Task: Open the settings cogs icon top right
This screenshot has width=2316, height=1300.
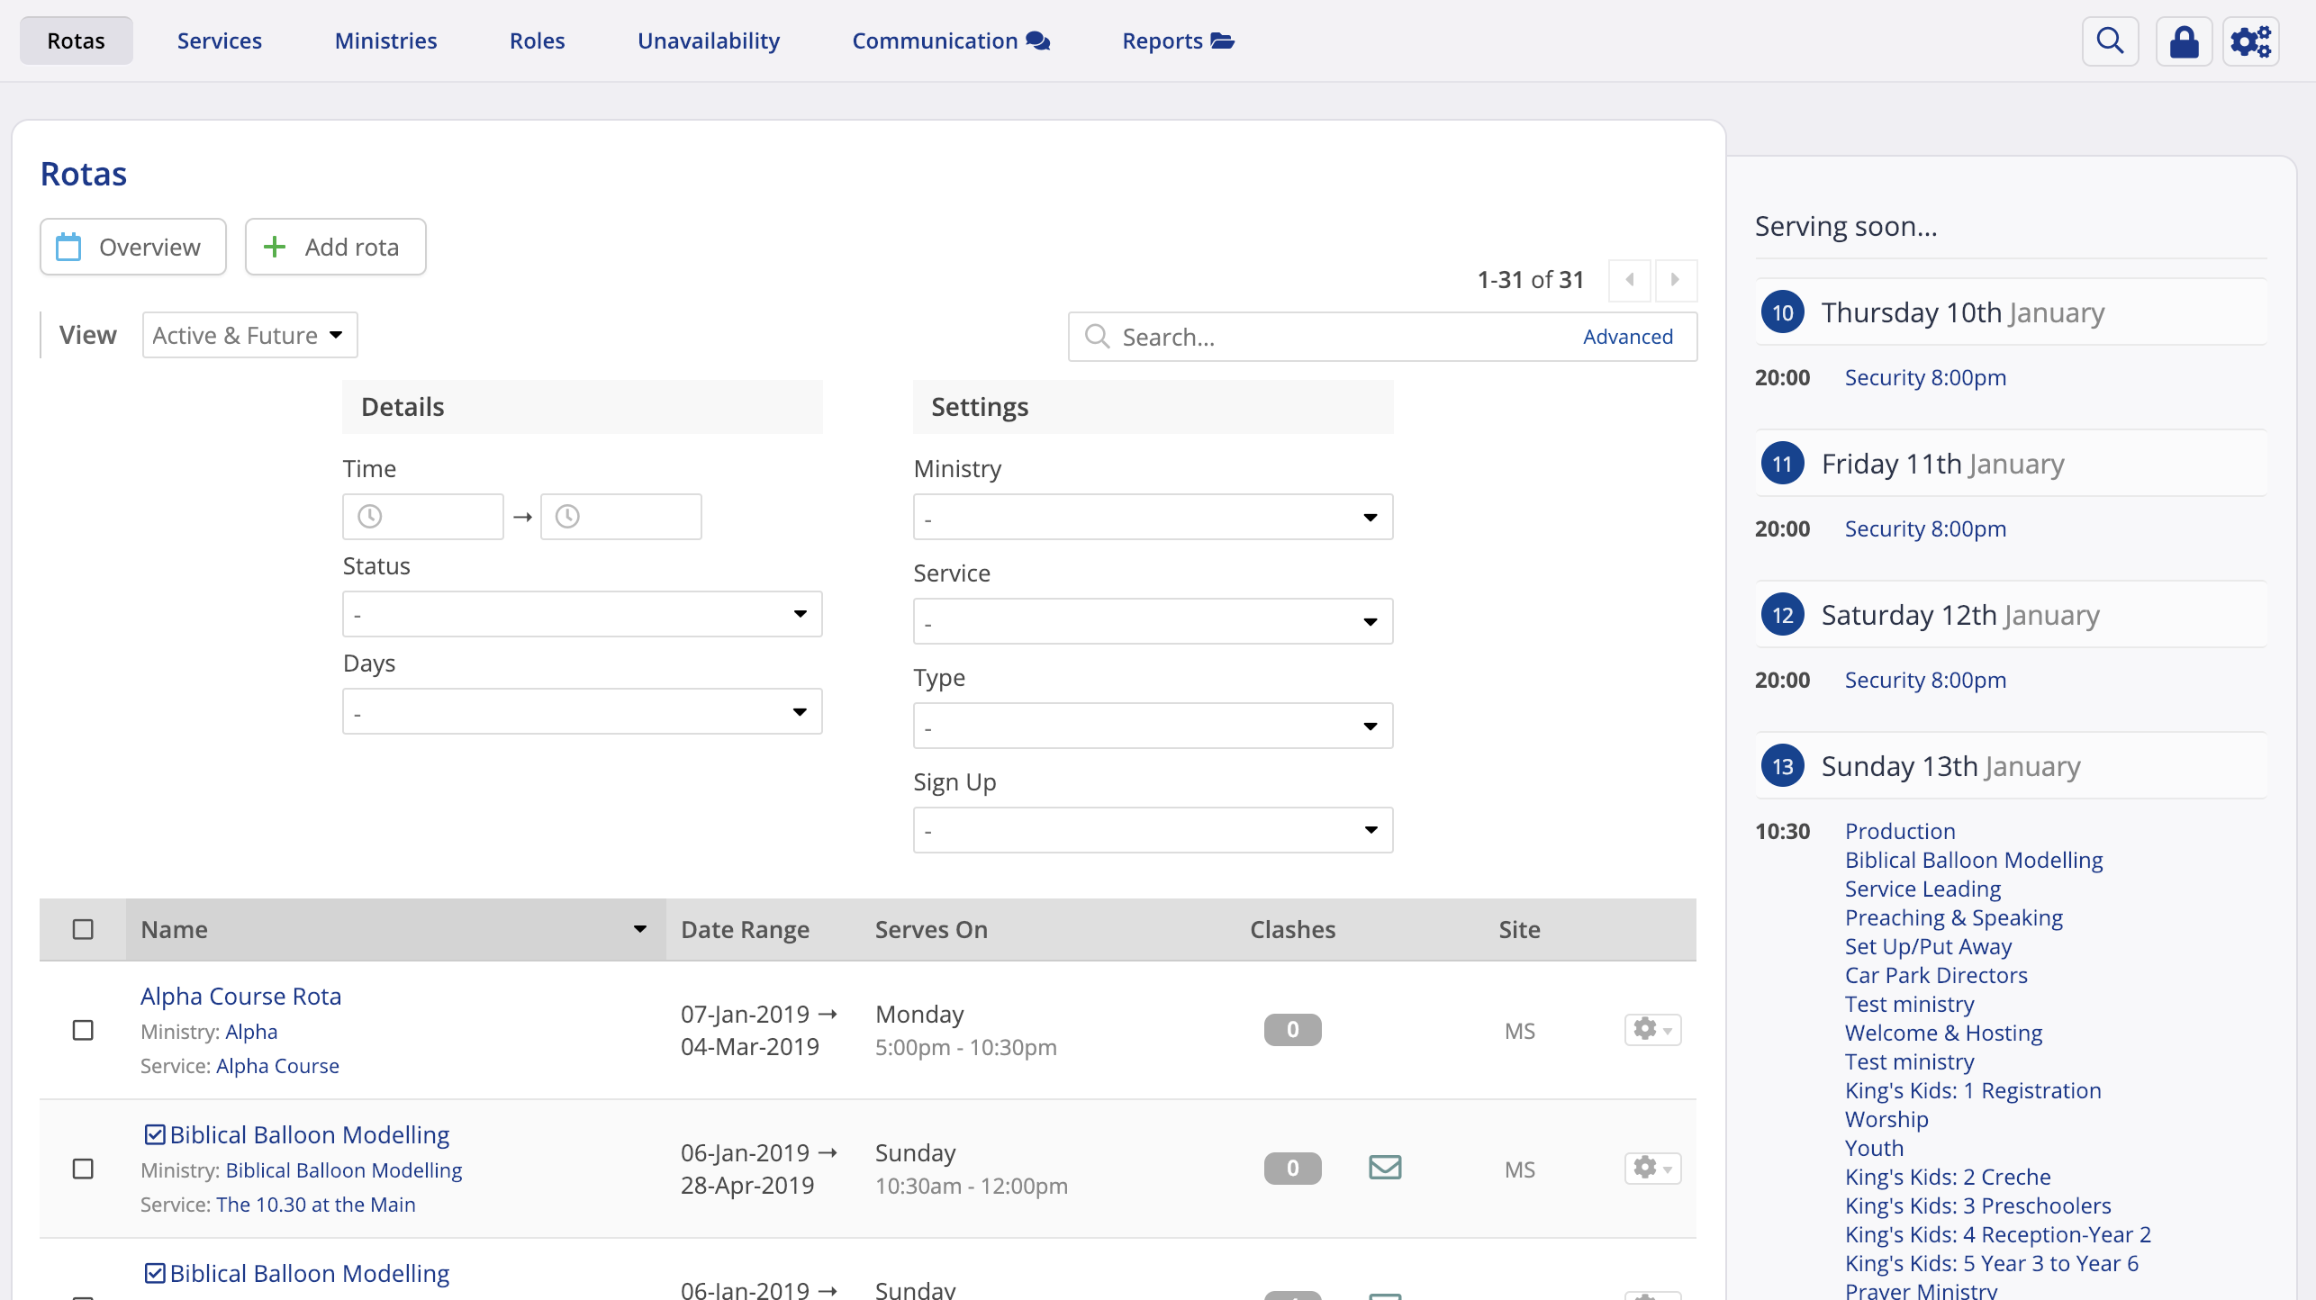Action: (x=2250, y=41)
